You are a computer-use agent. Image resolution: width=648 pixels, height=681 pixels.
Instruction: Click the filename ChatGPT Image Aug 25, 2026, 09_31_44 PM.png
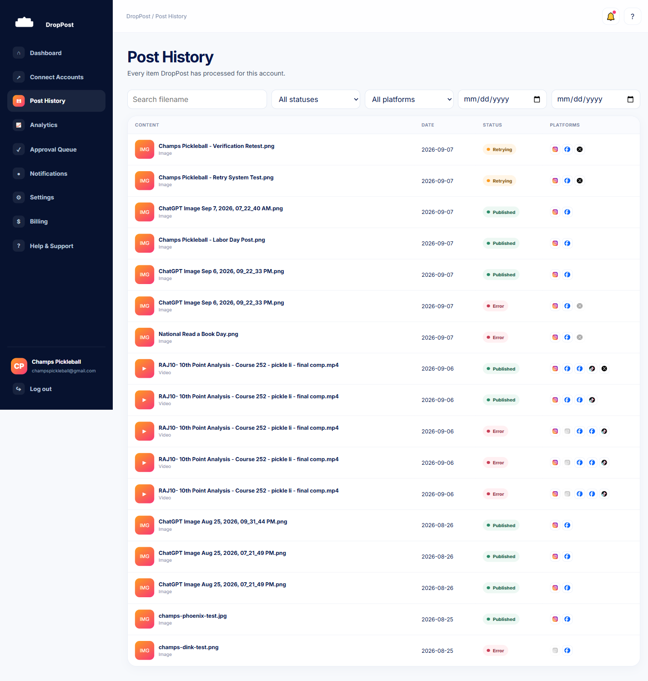coord(223,522)
